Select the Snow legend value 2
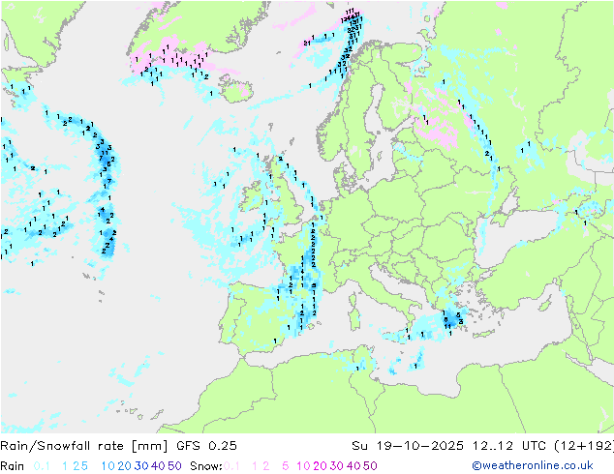 coord(266,466)
